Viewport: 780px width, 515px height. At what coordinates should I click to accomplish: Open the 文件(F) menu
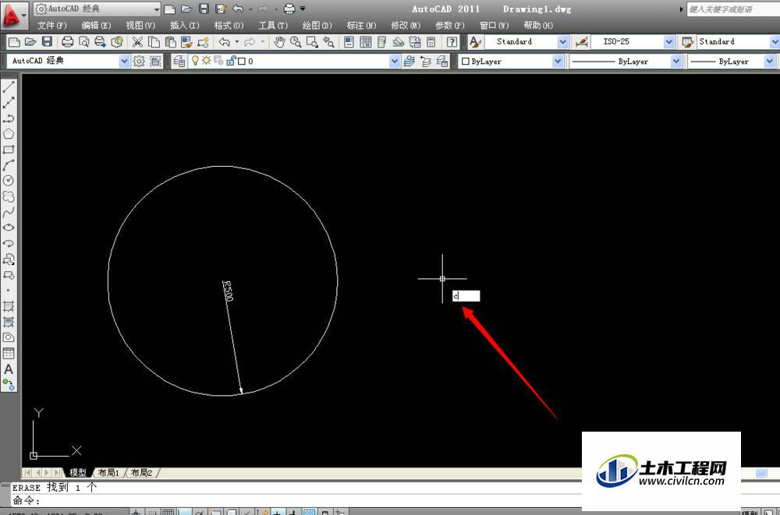point(51,26)
